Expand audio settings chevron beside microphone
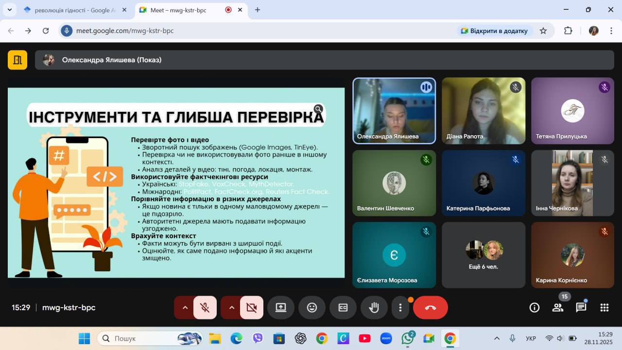The height and width of the screenshot is (350, 622). tap(185, 308)
